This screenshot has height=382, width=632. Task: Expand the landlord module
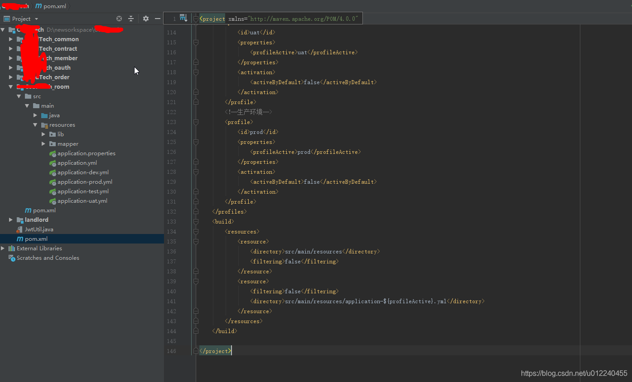11,220
